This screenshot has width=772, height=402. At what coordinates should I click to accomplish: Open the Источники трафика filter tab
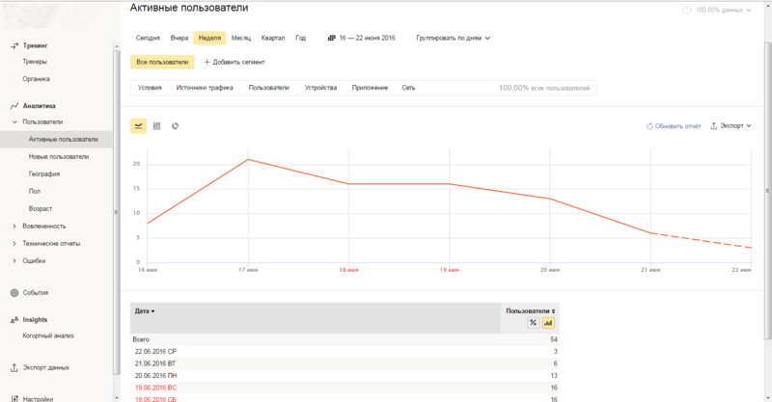205,88
